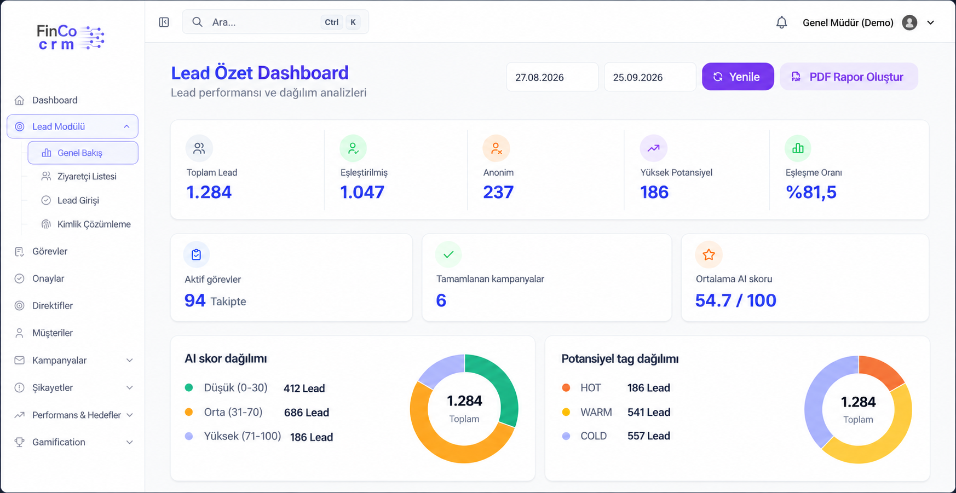Open the Genel Bakış page
This screenshot has width=956, height=493.
point(83,153)
